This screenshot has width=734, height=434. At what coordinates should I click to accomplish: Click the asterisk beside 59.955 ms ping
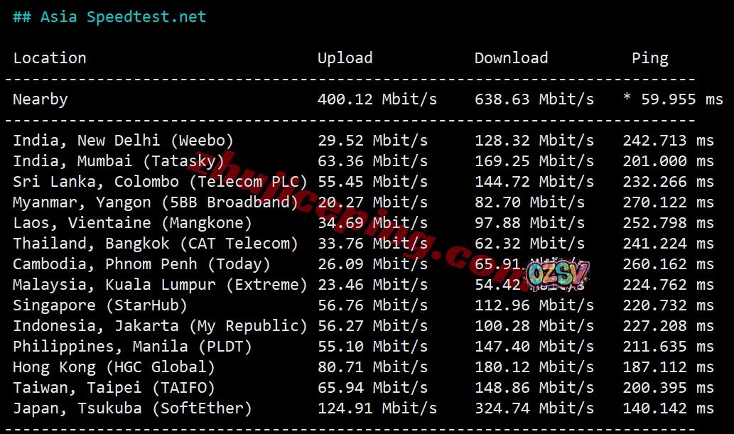click(x=627, y=98)
